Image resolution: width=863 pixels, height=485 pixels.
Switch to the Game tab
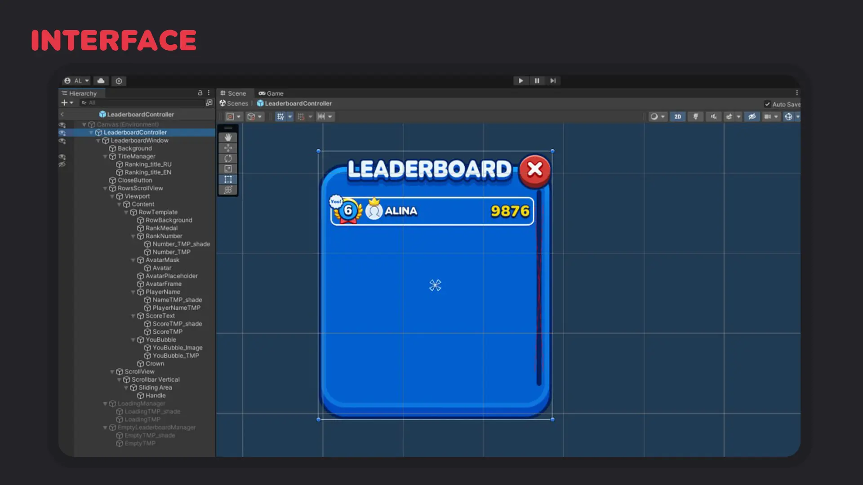(271, 93)
